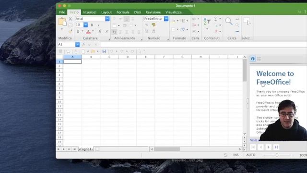Click the Redo icon in quick toolbar
307x173 pixels.
[122, 51]
